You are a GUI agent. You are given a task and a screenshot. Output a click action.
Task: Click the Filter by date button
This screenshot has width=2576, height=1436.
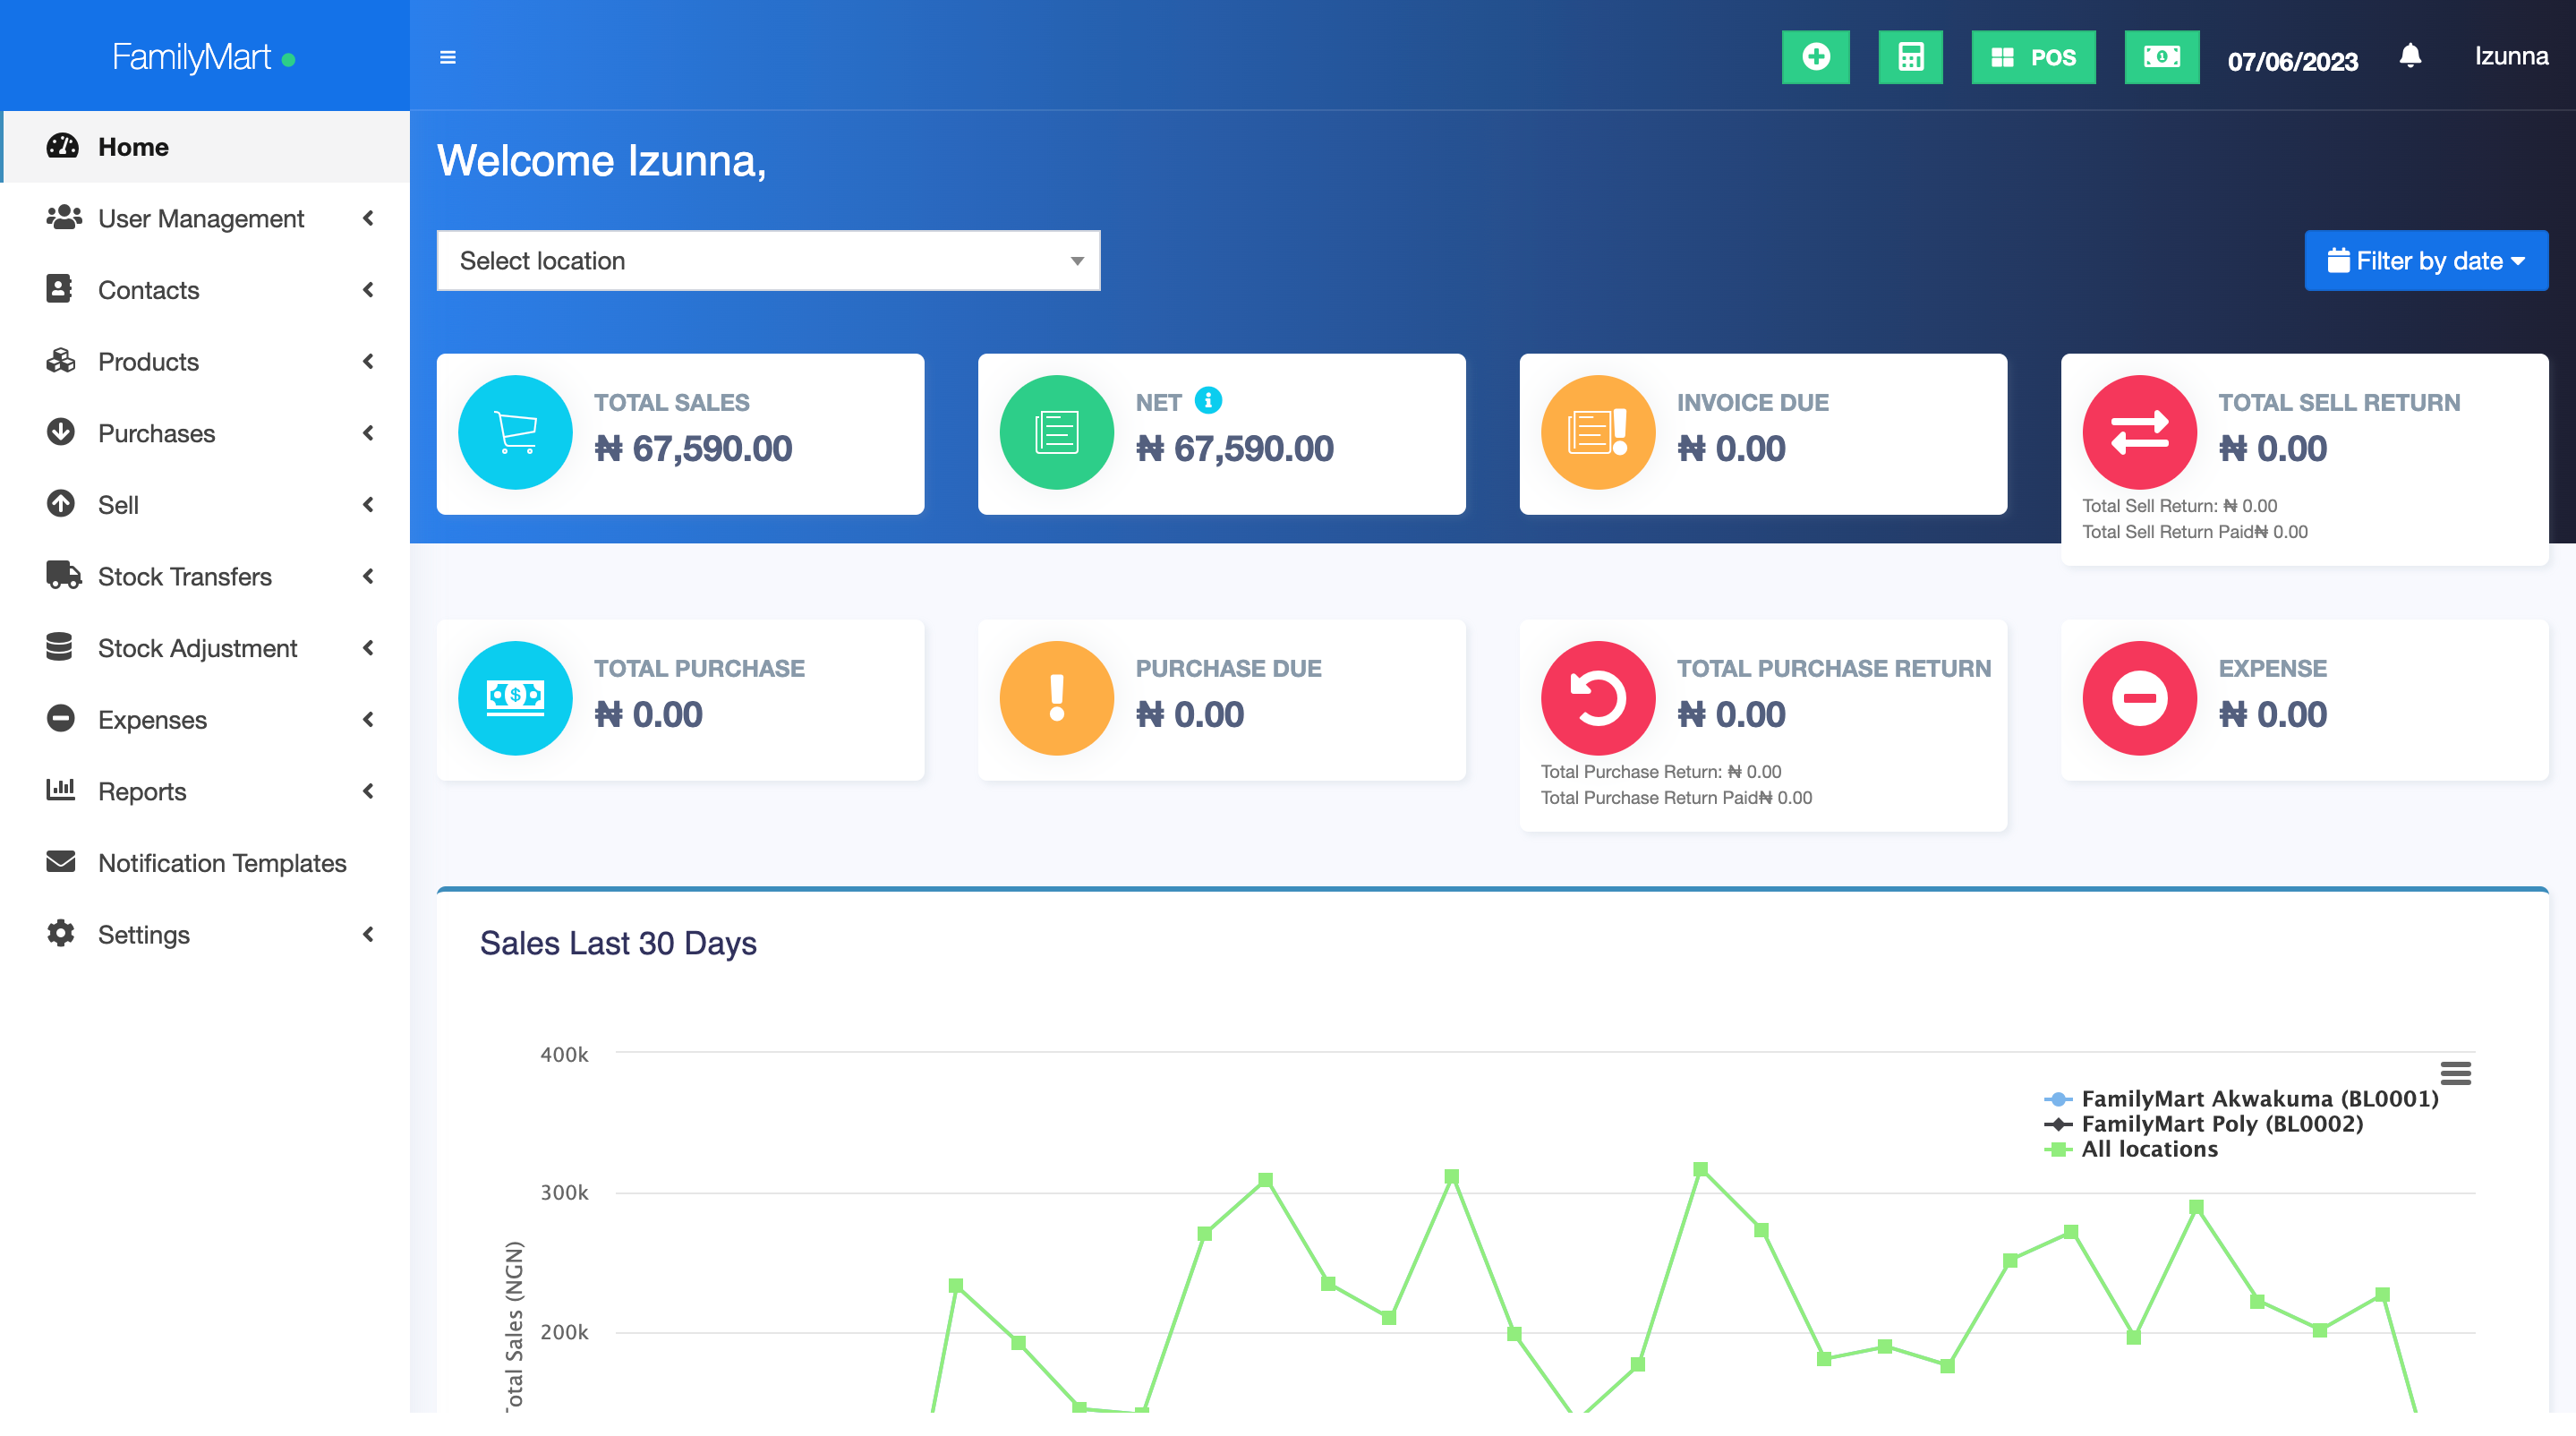tap(2426, 261)
